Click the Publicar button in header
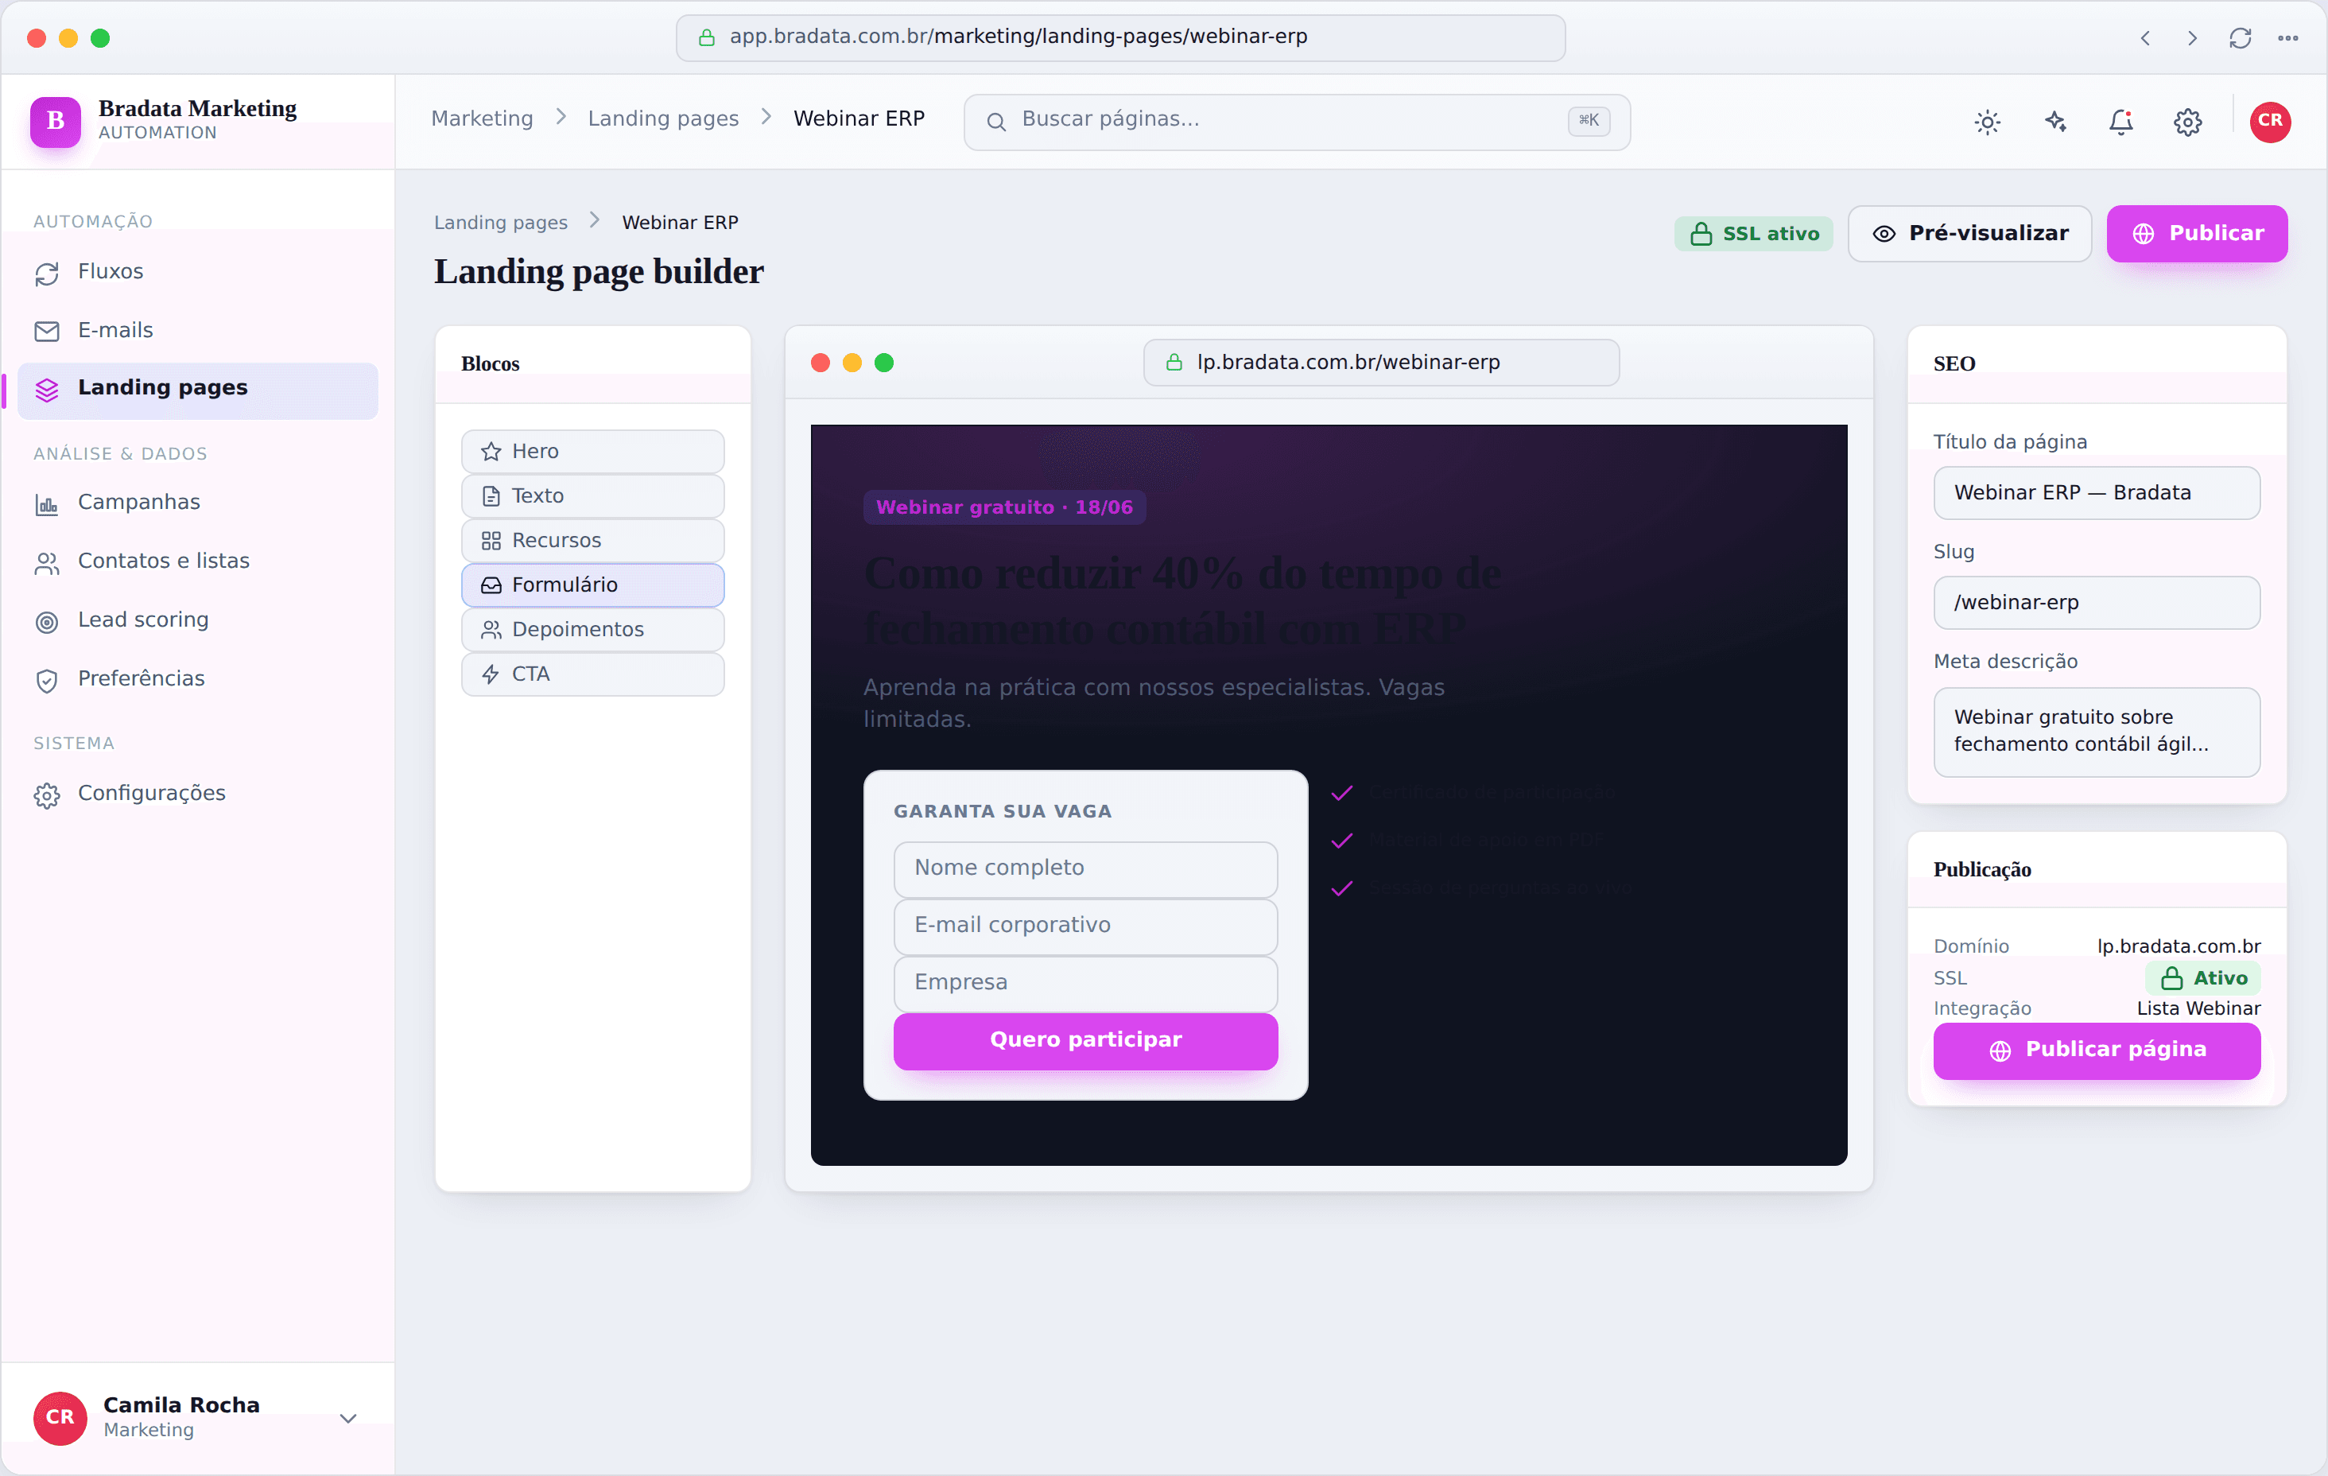The image size is (2328, 1476). pos(2197,234)
